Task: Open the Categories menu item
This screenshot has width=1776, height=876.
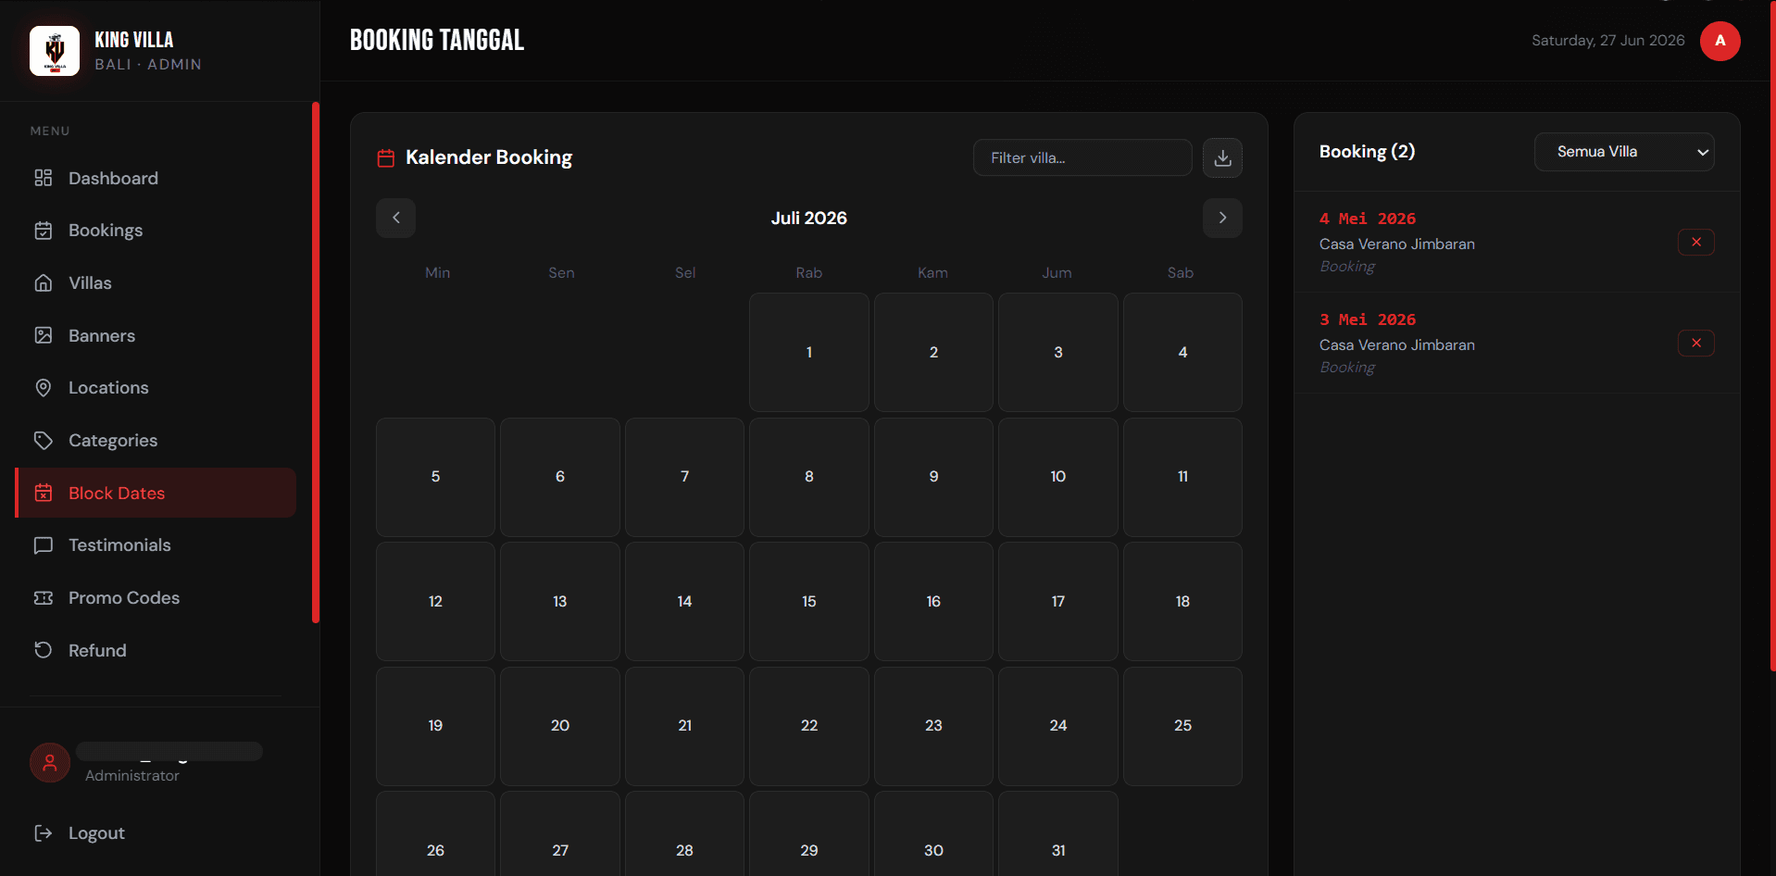Action: point(156,441)
